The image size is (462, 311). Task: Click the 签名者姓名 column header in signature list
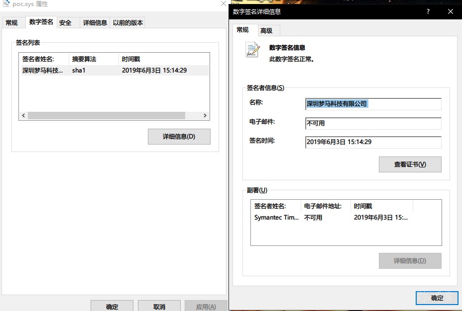point(44,59)
